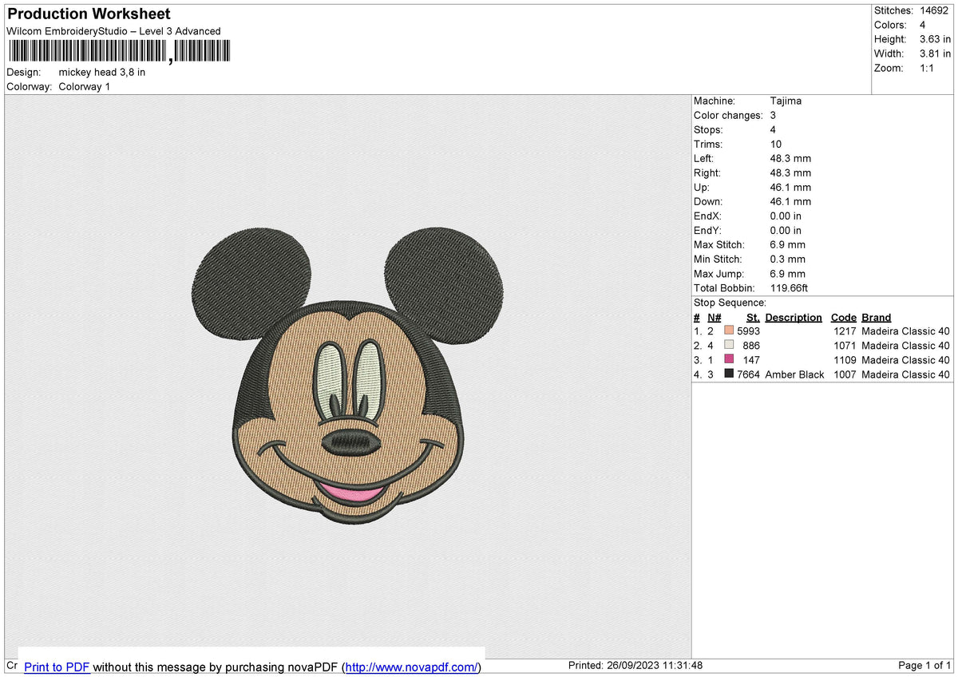Select 'Madeira Classic 40' brand in row 1
Image resolution: width=958 pixels, height=677 pixels.
click(x=905, y=331)
